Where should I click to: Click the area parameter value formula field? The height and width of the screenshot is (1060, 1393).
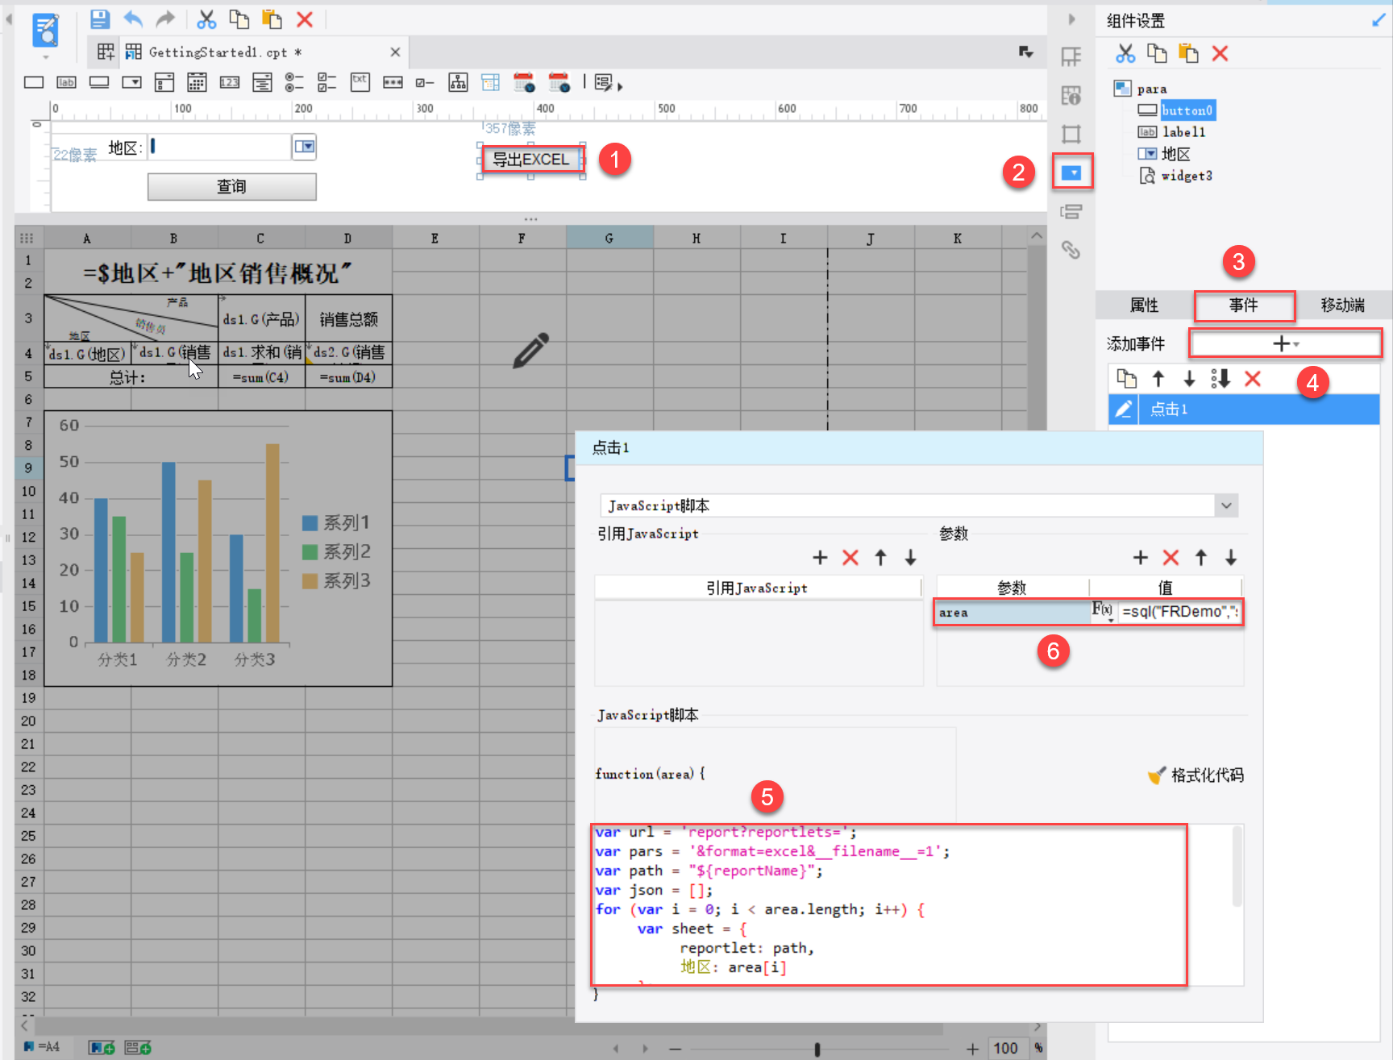[x=1179, y=613]
